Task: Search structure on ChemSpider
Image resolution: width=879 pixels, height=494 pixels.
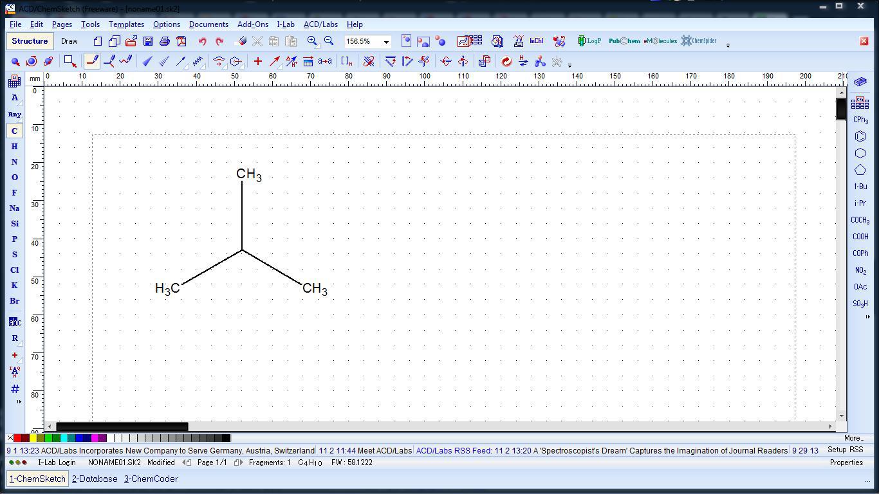Action: pos(699,41)
